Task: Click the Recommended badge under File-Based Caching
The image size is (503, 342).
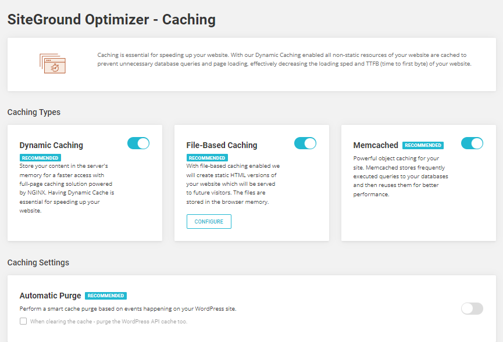Action: tap(207, 157)
